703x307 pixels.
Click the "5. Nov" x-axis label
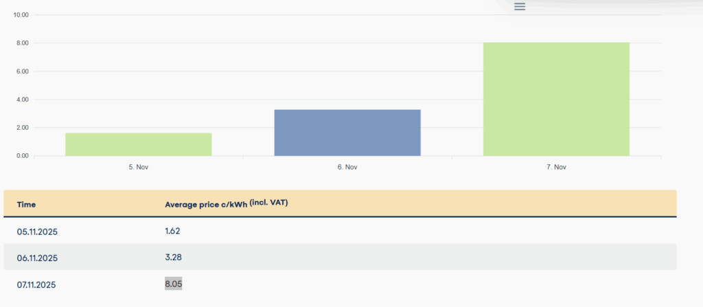coord(139,167)
